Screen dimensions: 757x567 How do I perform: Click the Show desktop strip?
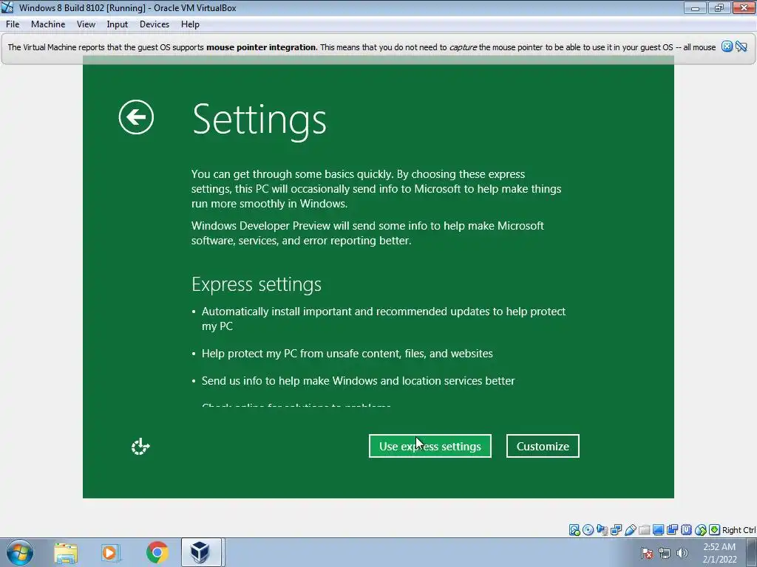752,552
